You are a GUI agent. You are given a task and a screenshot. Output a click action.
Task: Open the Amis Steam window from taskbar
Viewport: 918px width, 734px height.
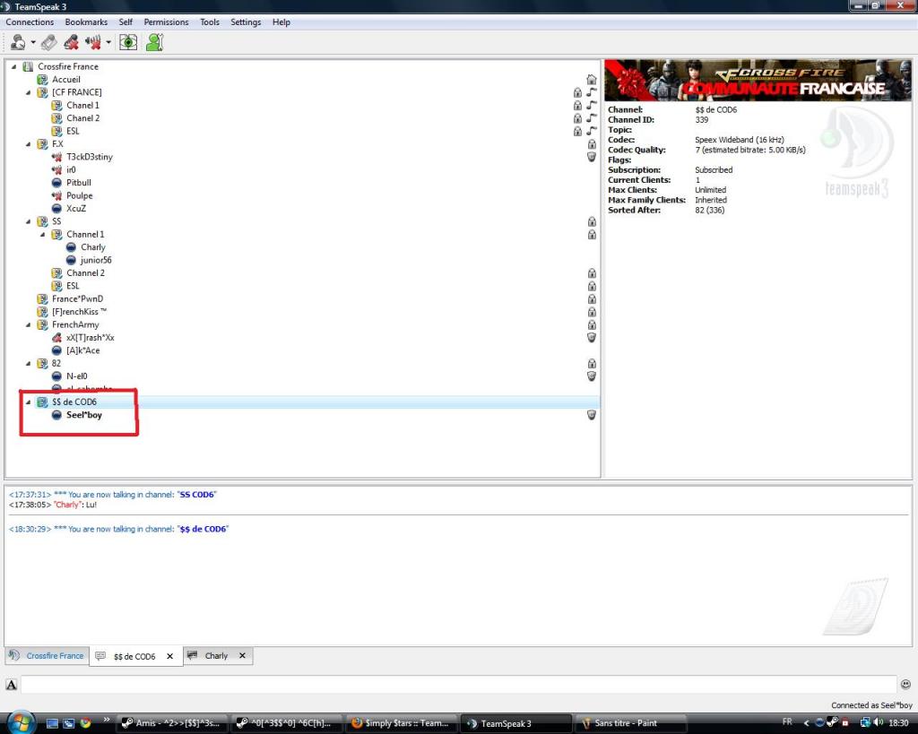tap(171, 723)
